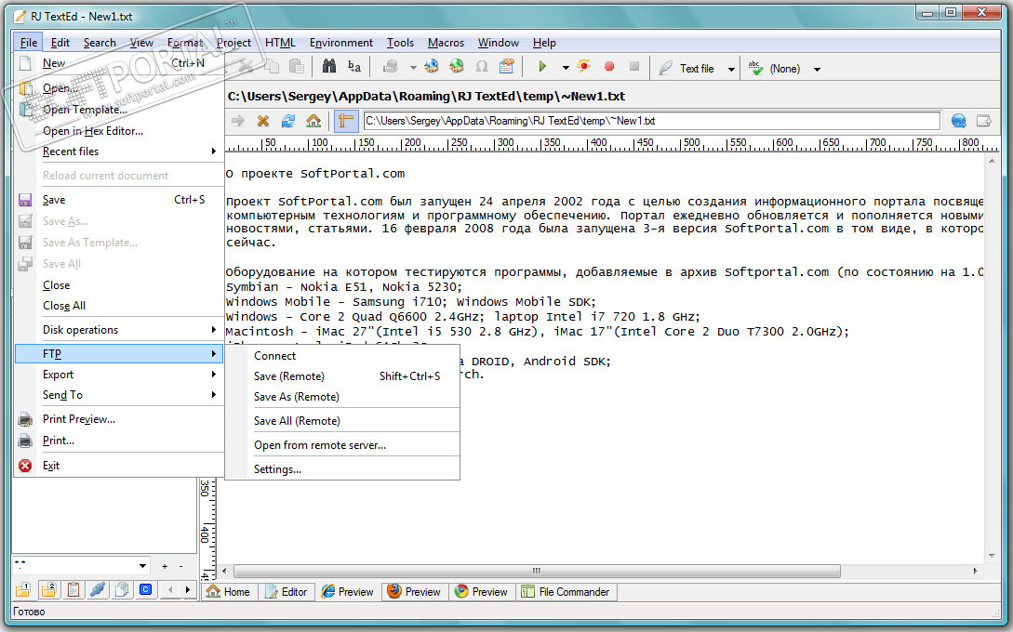The image size is (1013, 632).
Task: Click the Copy pages icon in toolbar
Action: coord(272,67)
